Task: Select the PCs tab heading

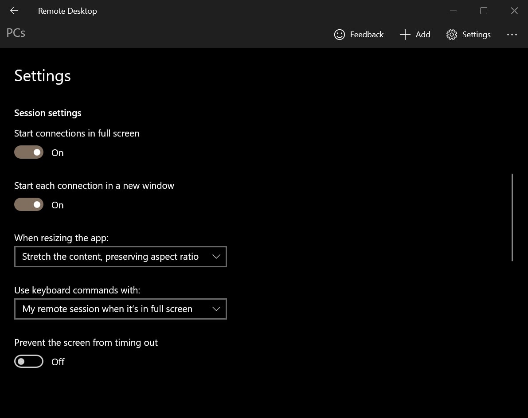Action: 16,33
